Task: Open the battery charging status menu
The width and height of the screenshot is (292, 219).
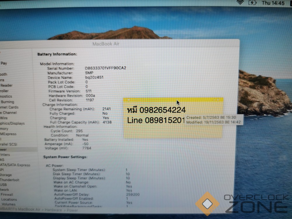Action: click(x=253, y=3)
